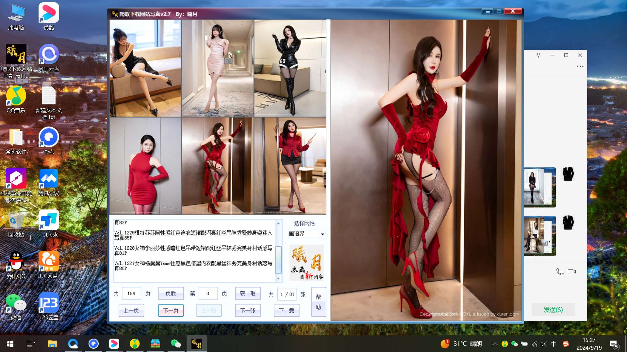This screenshot has height=352, width=627.
Task: Click the voice call icon in chat window
Action: pos(560,272)
